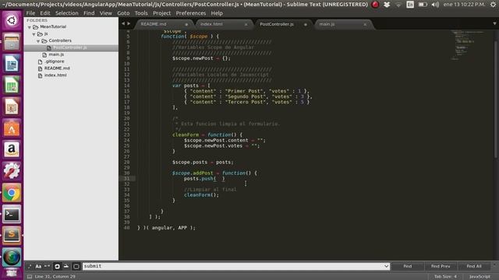Go to previous tab with left arrow
The image size is (499, 280).
[x=123, y=23]
